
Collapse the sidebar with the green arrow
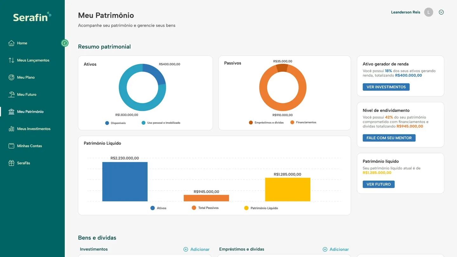coord(65,43)
